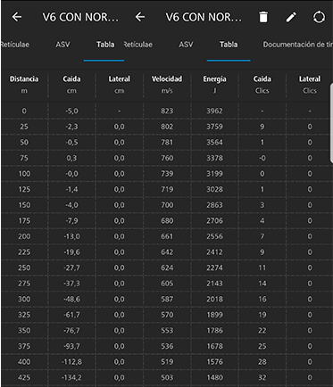Switch to the left Retículae tab
This screenshot has height=387, width=333.
tap(15, 45)
